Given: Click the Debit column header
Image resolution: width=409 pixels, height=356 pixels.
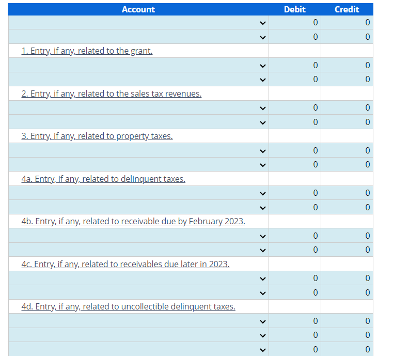Looking at the screenshot, I should tap(295, 9).
